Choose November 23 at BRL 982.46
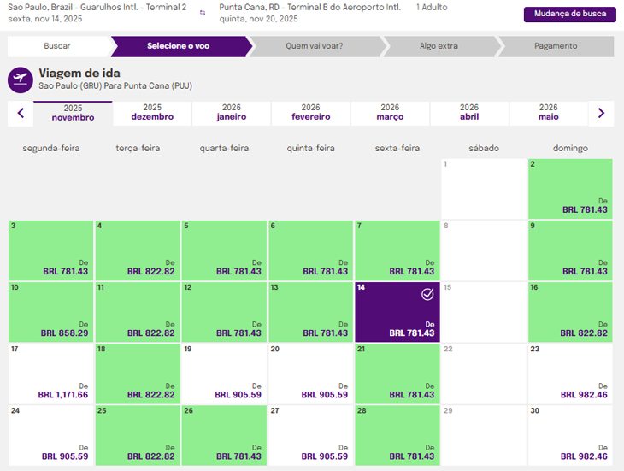This screenshot has height=471, width=624. tap(570, 374)
